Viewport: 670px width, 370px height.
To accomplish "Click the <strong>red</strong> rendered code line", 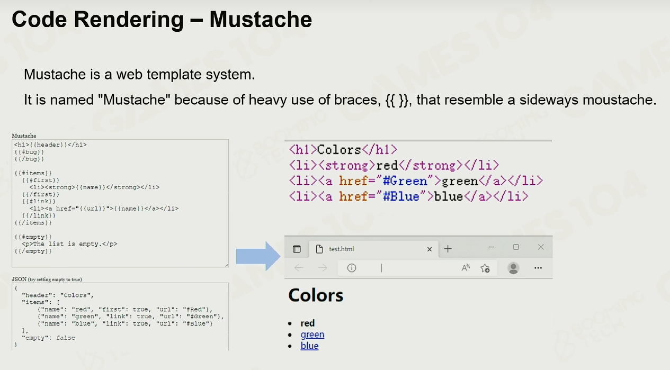I will click(x=394, y=166).
